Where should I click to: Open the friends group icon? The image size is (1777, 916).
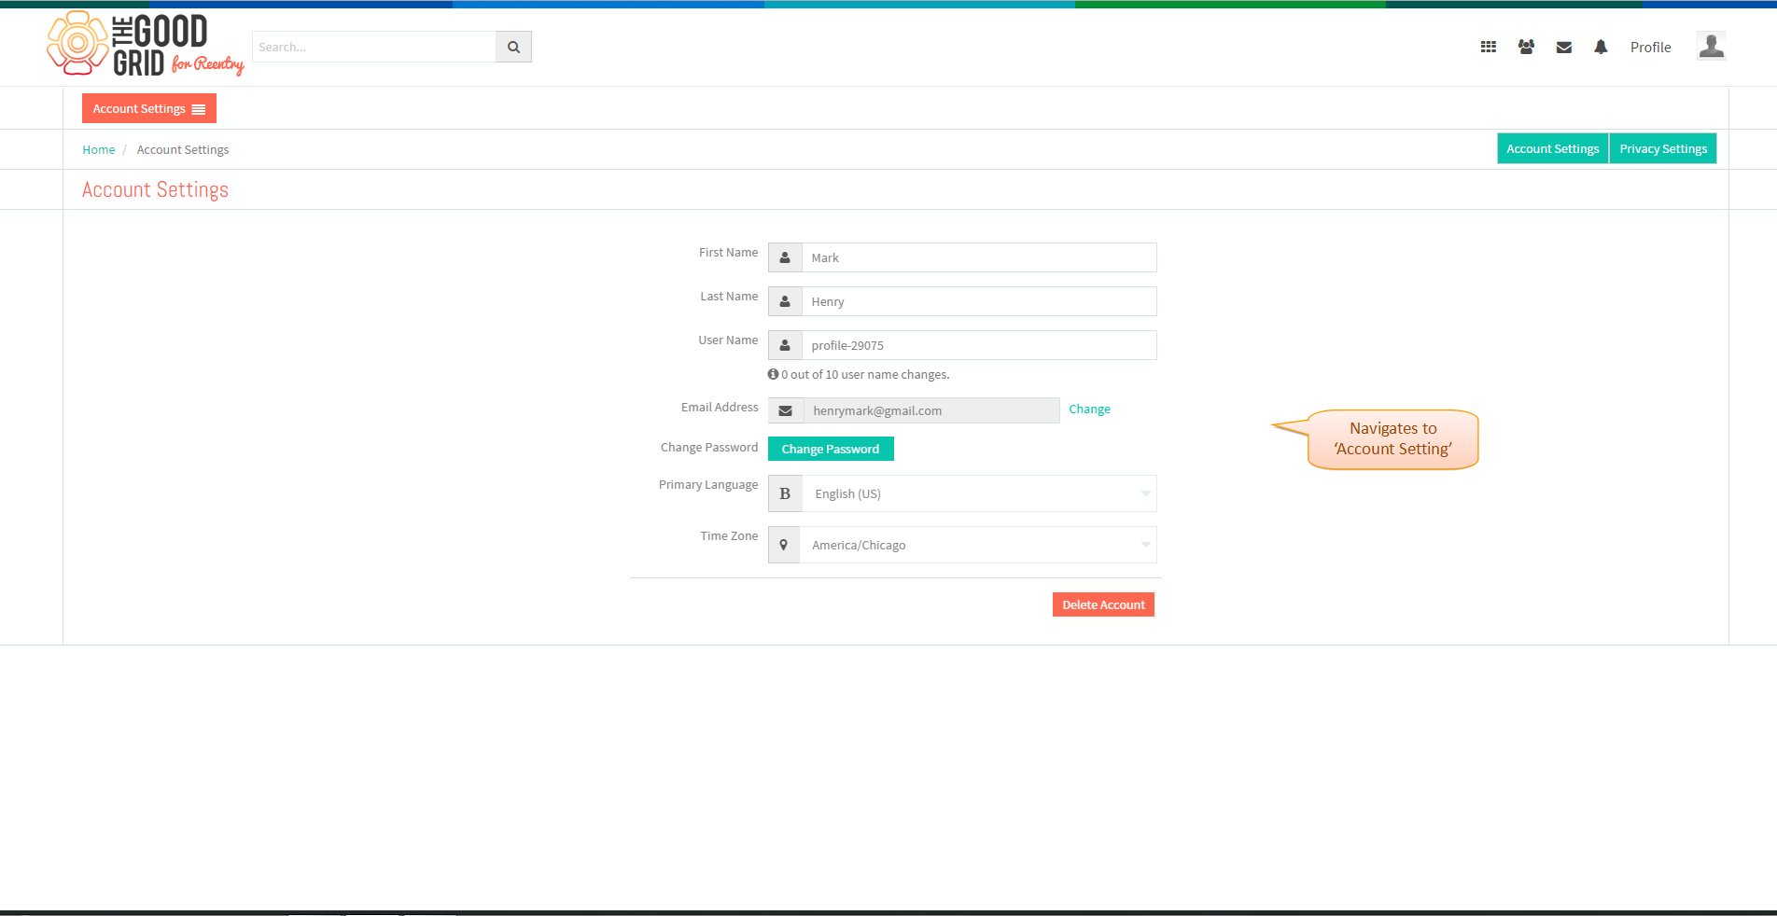click(1526, 47)
